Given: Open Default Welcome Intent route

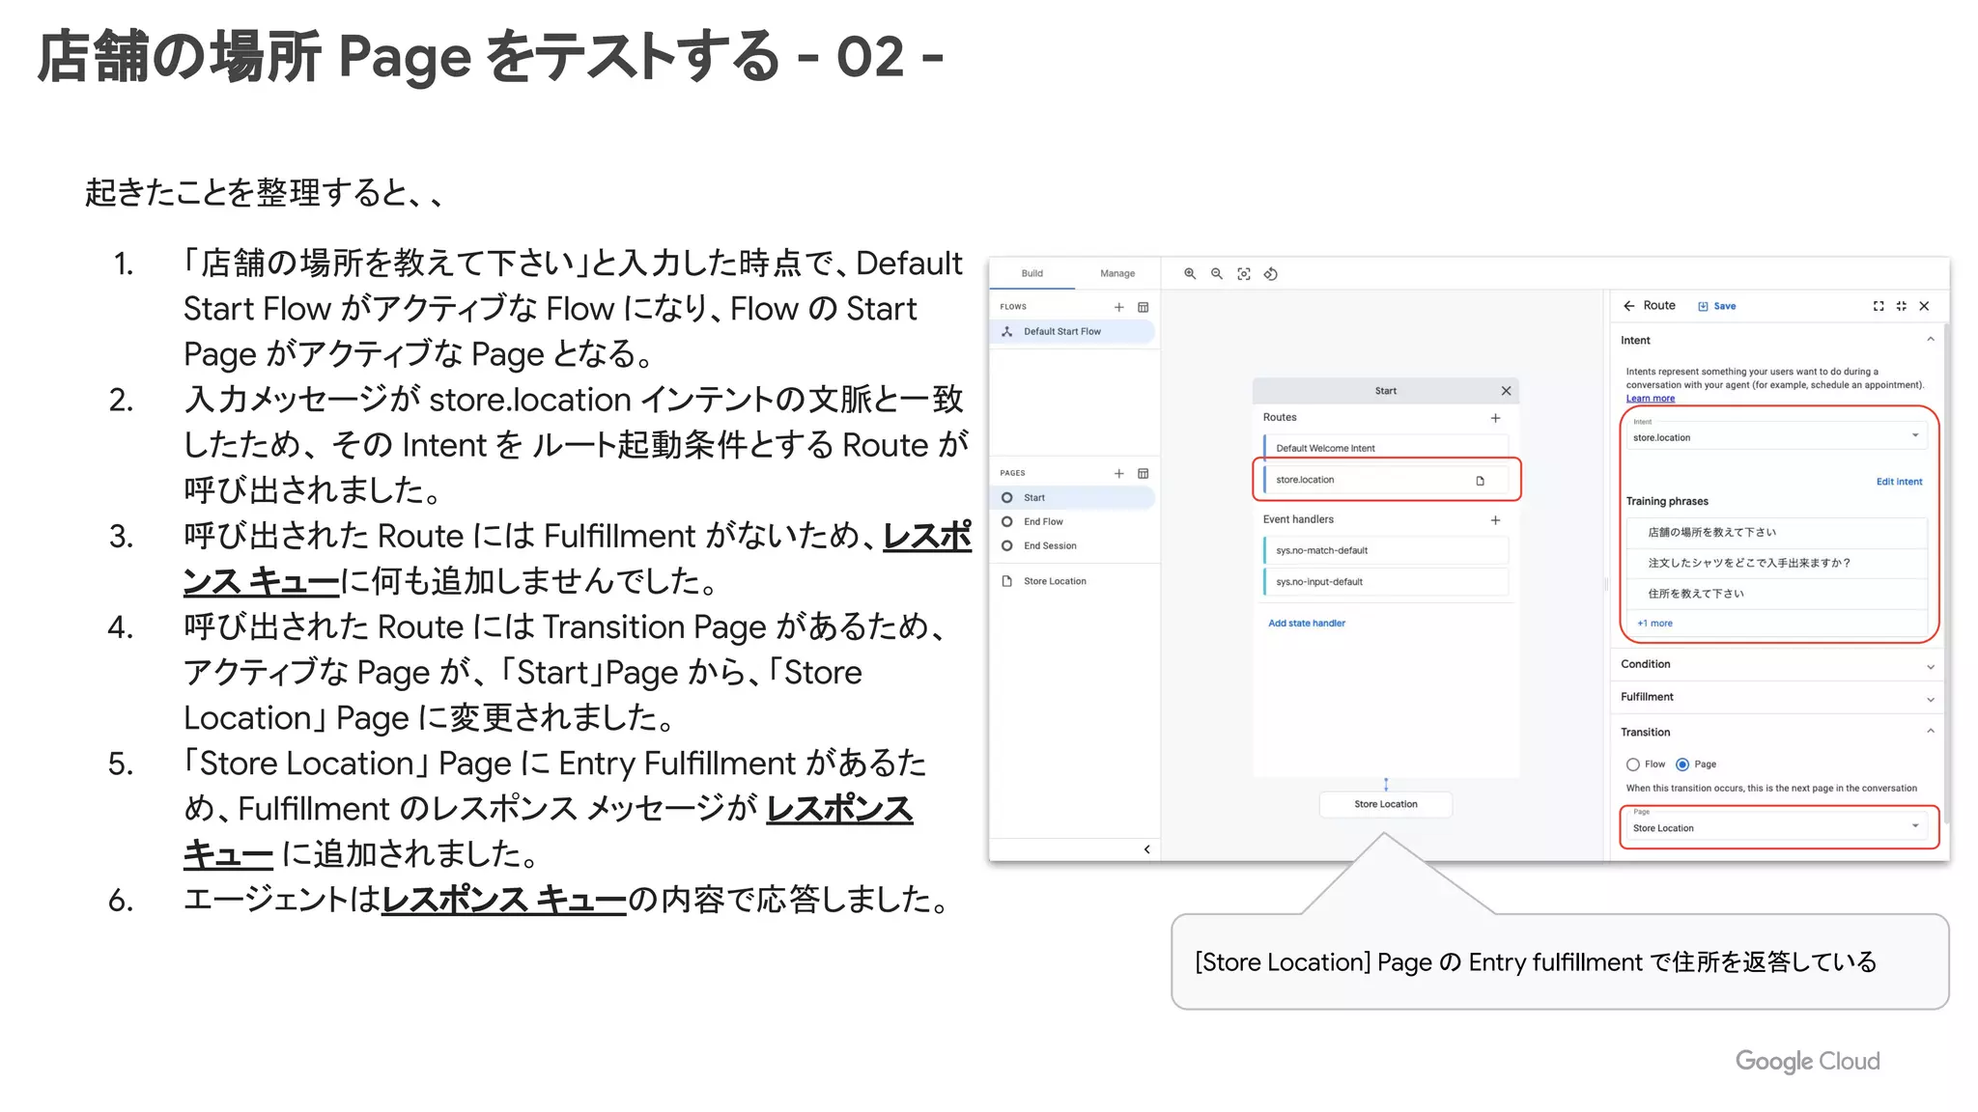Looking at the screenshot, I should pyautogui.click(x=1386, y=448).
